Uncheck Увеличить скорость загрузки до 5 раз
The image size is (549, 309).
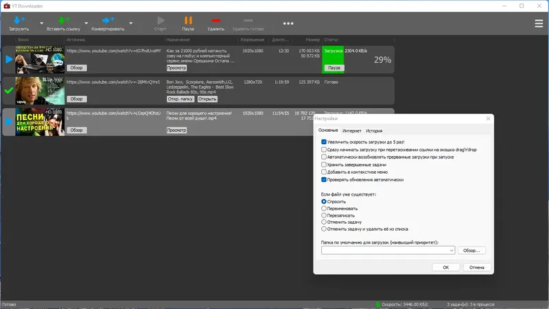pos(324,142)
